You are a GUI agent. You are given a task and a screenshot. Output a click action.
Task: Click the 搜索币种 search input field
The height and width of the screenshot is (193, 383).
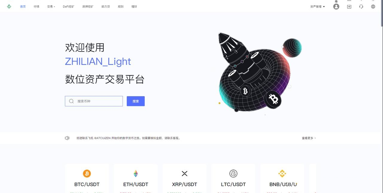[x=94, y=101]
